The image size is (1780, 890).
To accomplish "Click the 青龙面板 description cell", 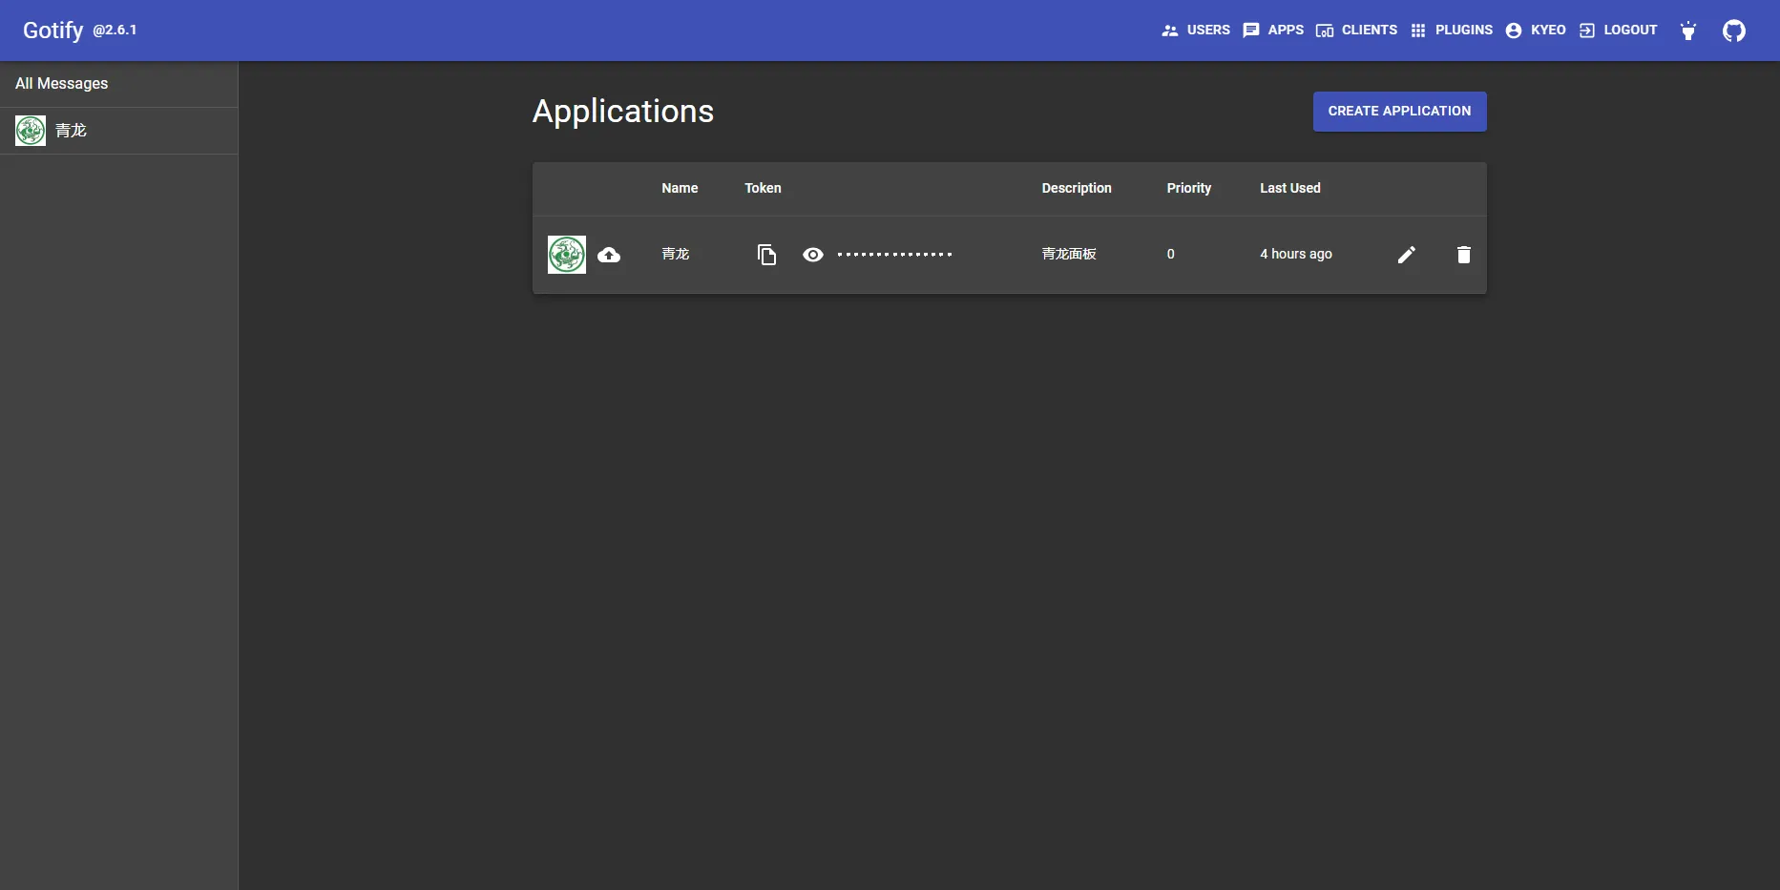I will [1069, 254].
